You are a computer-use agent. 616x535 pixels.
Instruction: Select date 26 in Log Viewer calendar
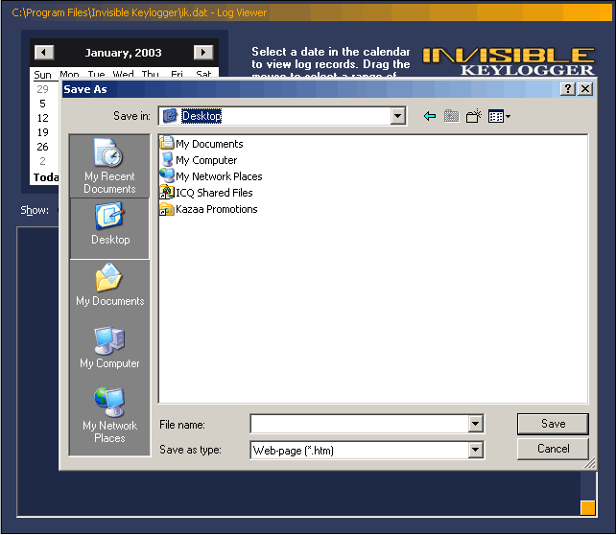coord(42,147)
